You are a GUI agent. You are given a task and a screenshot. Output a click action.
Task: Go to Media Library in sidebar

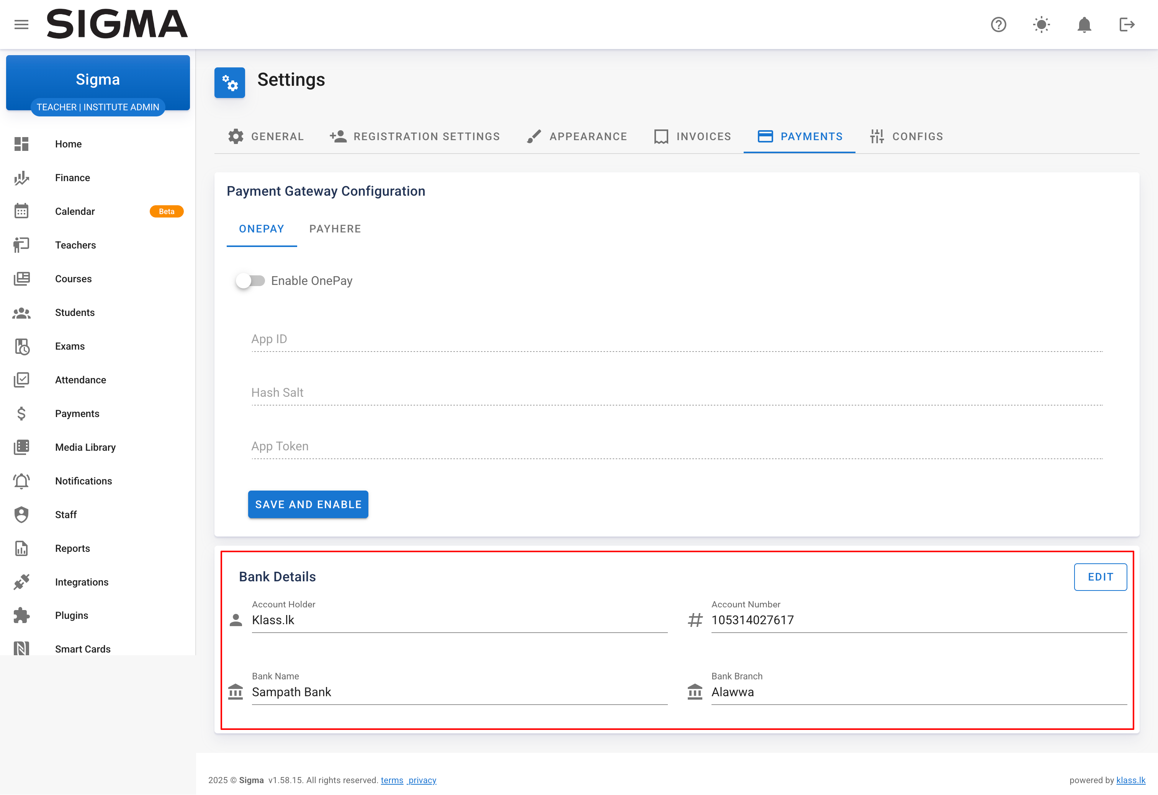(x=98, y=447)
